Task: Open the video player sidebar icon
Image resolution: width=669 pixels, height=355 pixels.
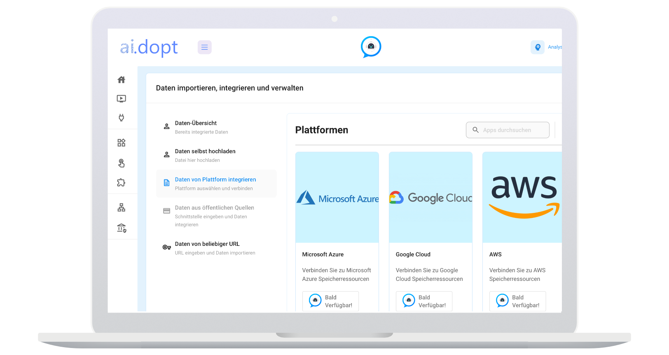Action: point(121,98)
